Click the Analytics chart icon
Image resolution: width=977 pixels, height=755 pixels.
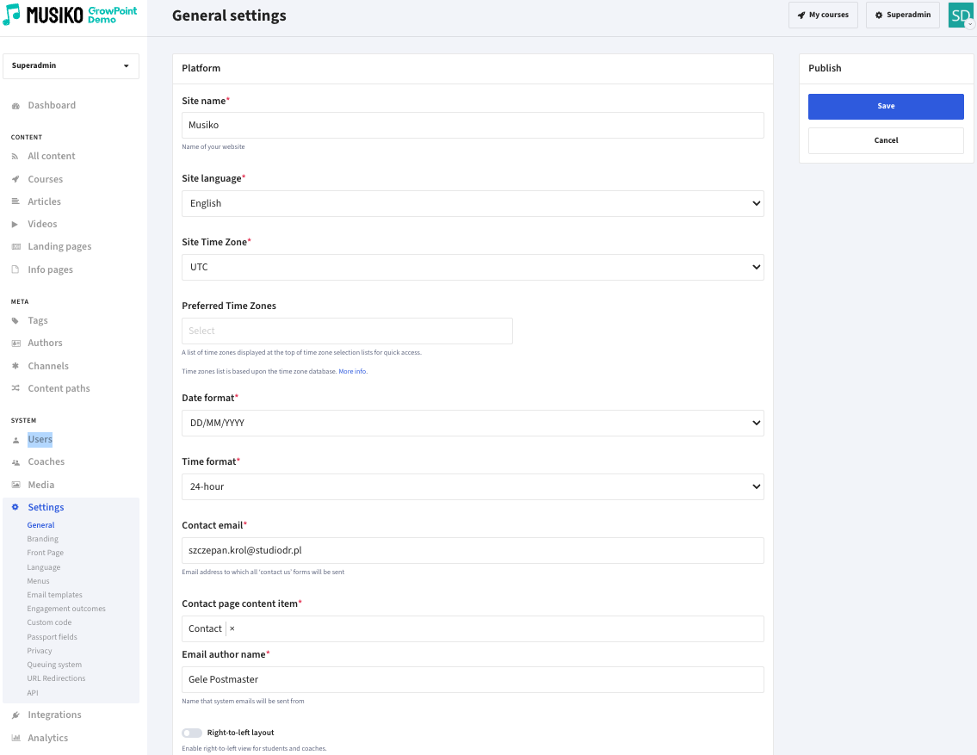pos(15,738)
